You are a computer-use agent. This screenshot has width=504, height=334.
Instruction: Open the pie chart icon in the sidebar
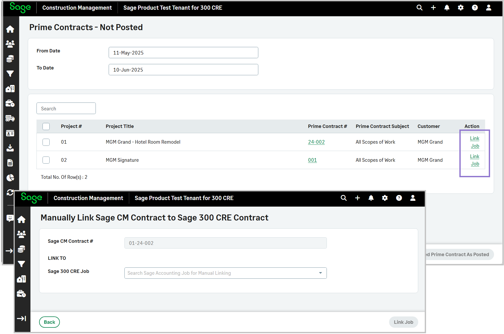[x=10, y=178]
